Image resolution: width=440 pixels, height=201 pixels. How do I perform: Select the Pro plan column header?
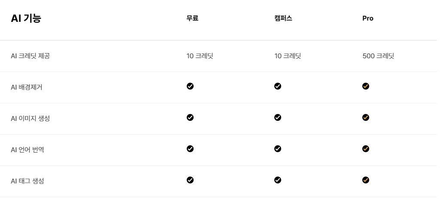368,18
